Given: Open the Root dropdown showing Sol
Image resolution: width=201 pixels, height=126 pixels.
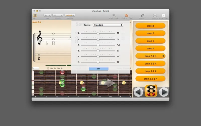Looking at the screenshot, I should click(47, 15).
